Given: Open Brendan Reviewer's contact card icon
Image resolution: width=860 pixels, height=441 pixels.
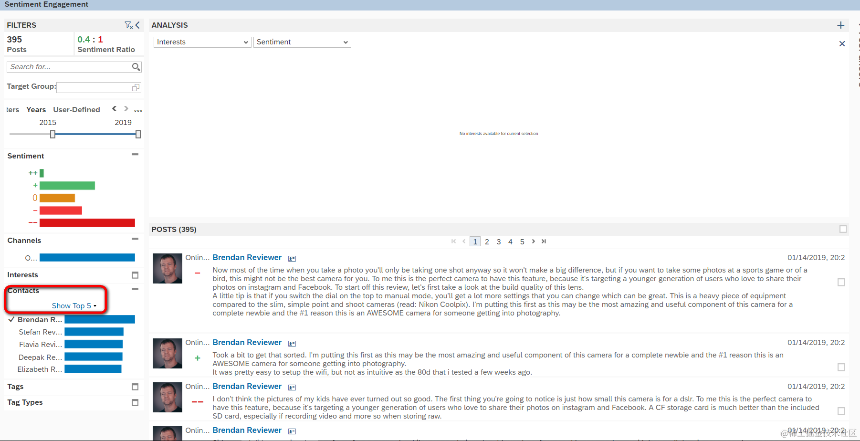Looking at the screenshot, I should pos(292,258).
